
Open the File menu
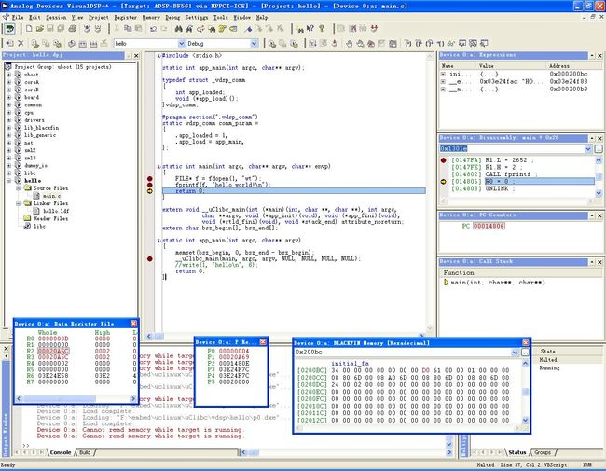coord(18,18)
